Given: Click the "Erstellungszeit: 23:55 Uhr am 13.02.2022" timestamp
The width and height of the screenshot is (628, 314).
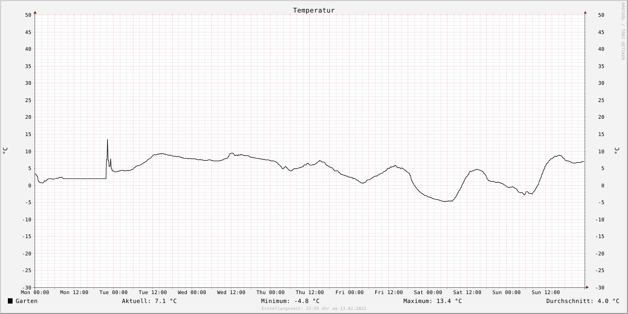Looking at the screenshot, I should (x=314, y=309).
